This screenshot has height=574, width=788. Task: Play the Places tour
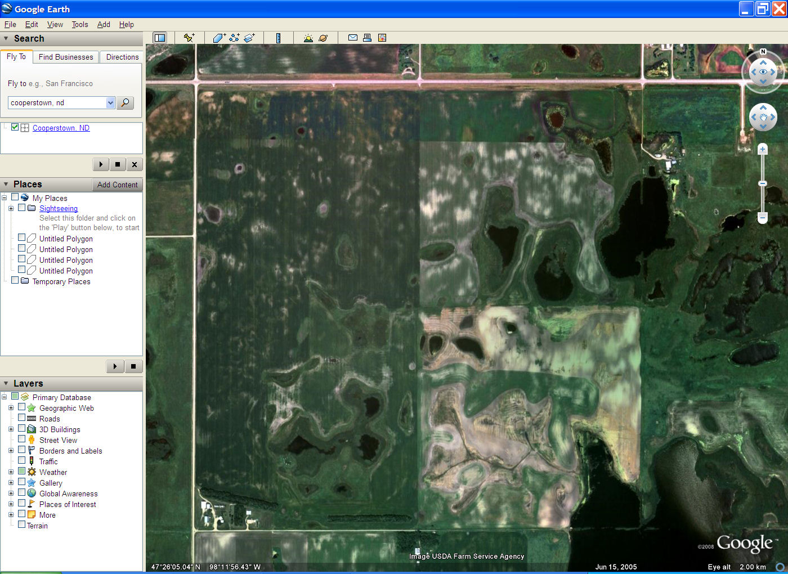point(115,366)
